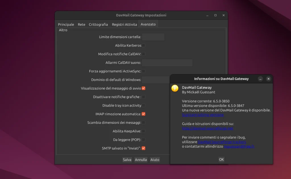
Task: Enable "Disable tray icon activity"
Action: click(x=144, y=105)
